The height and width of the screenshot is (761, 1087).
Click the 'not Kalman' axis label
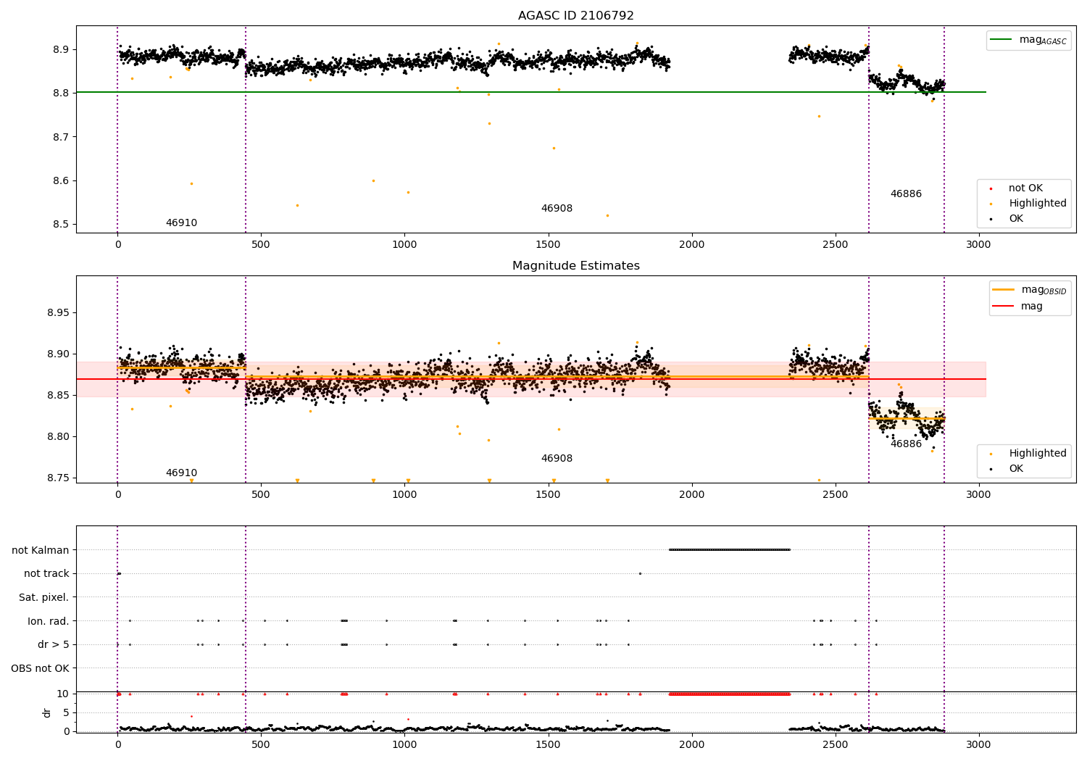point(41,550)
